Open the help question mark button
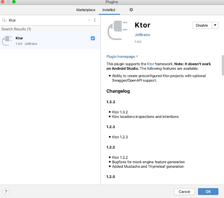This screenshot has width=224, height=198. (x=6, y=191)
